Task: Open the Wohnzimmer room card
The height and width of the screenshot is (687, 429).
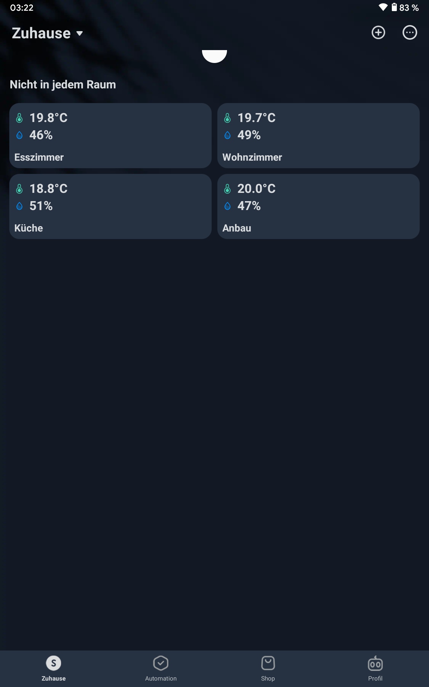Action: (318, 136)
